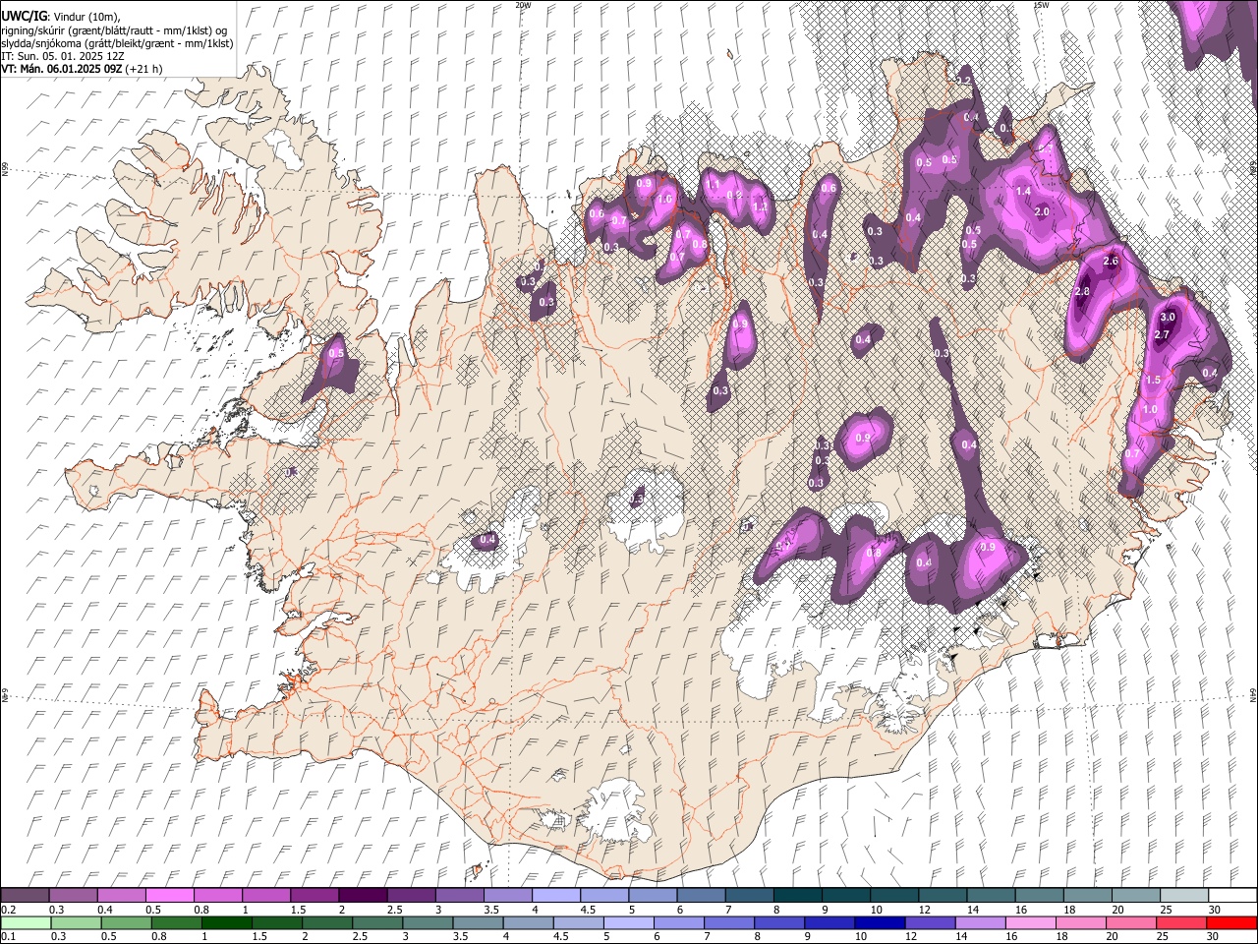This screenshot has width=1258, height=944.
Task: Select the 'VT: Mán. 06.01.2025 09Z (+21 h)' line
Action: 82,69
